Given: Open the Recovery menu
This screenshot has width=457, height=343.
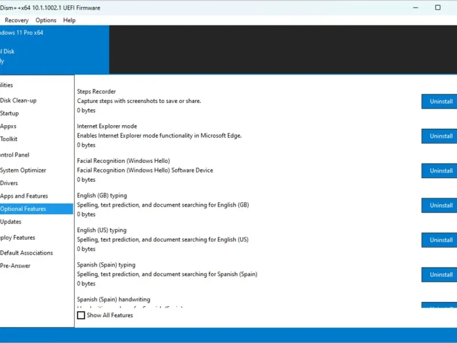Looking at the screenshot, I should click(x=17, y=20).
